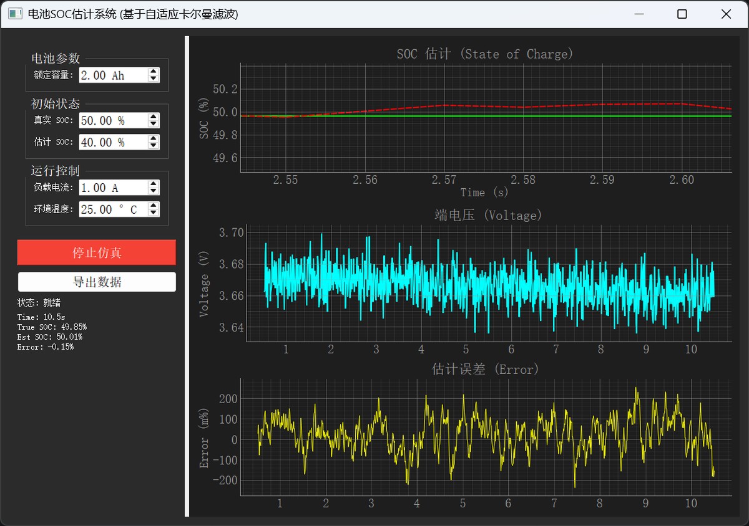The image size is (749, 526).
Task: Decrease 真实 SOC with its down arrow
Action: 154,124
